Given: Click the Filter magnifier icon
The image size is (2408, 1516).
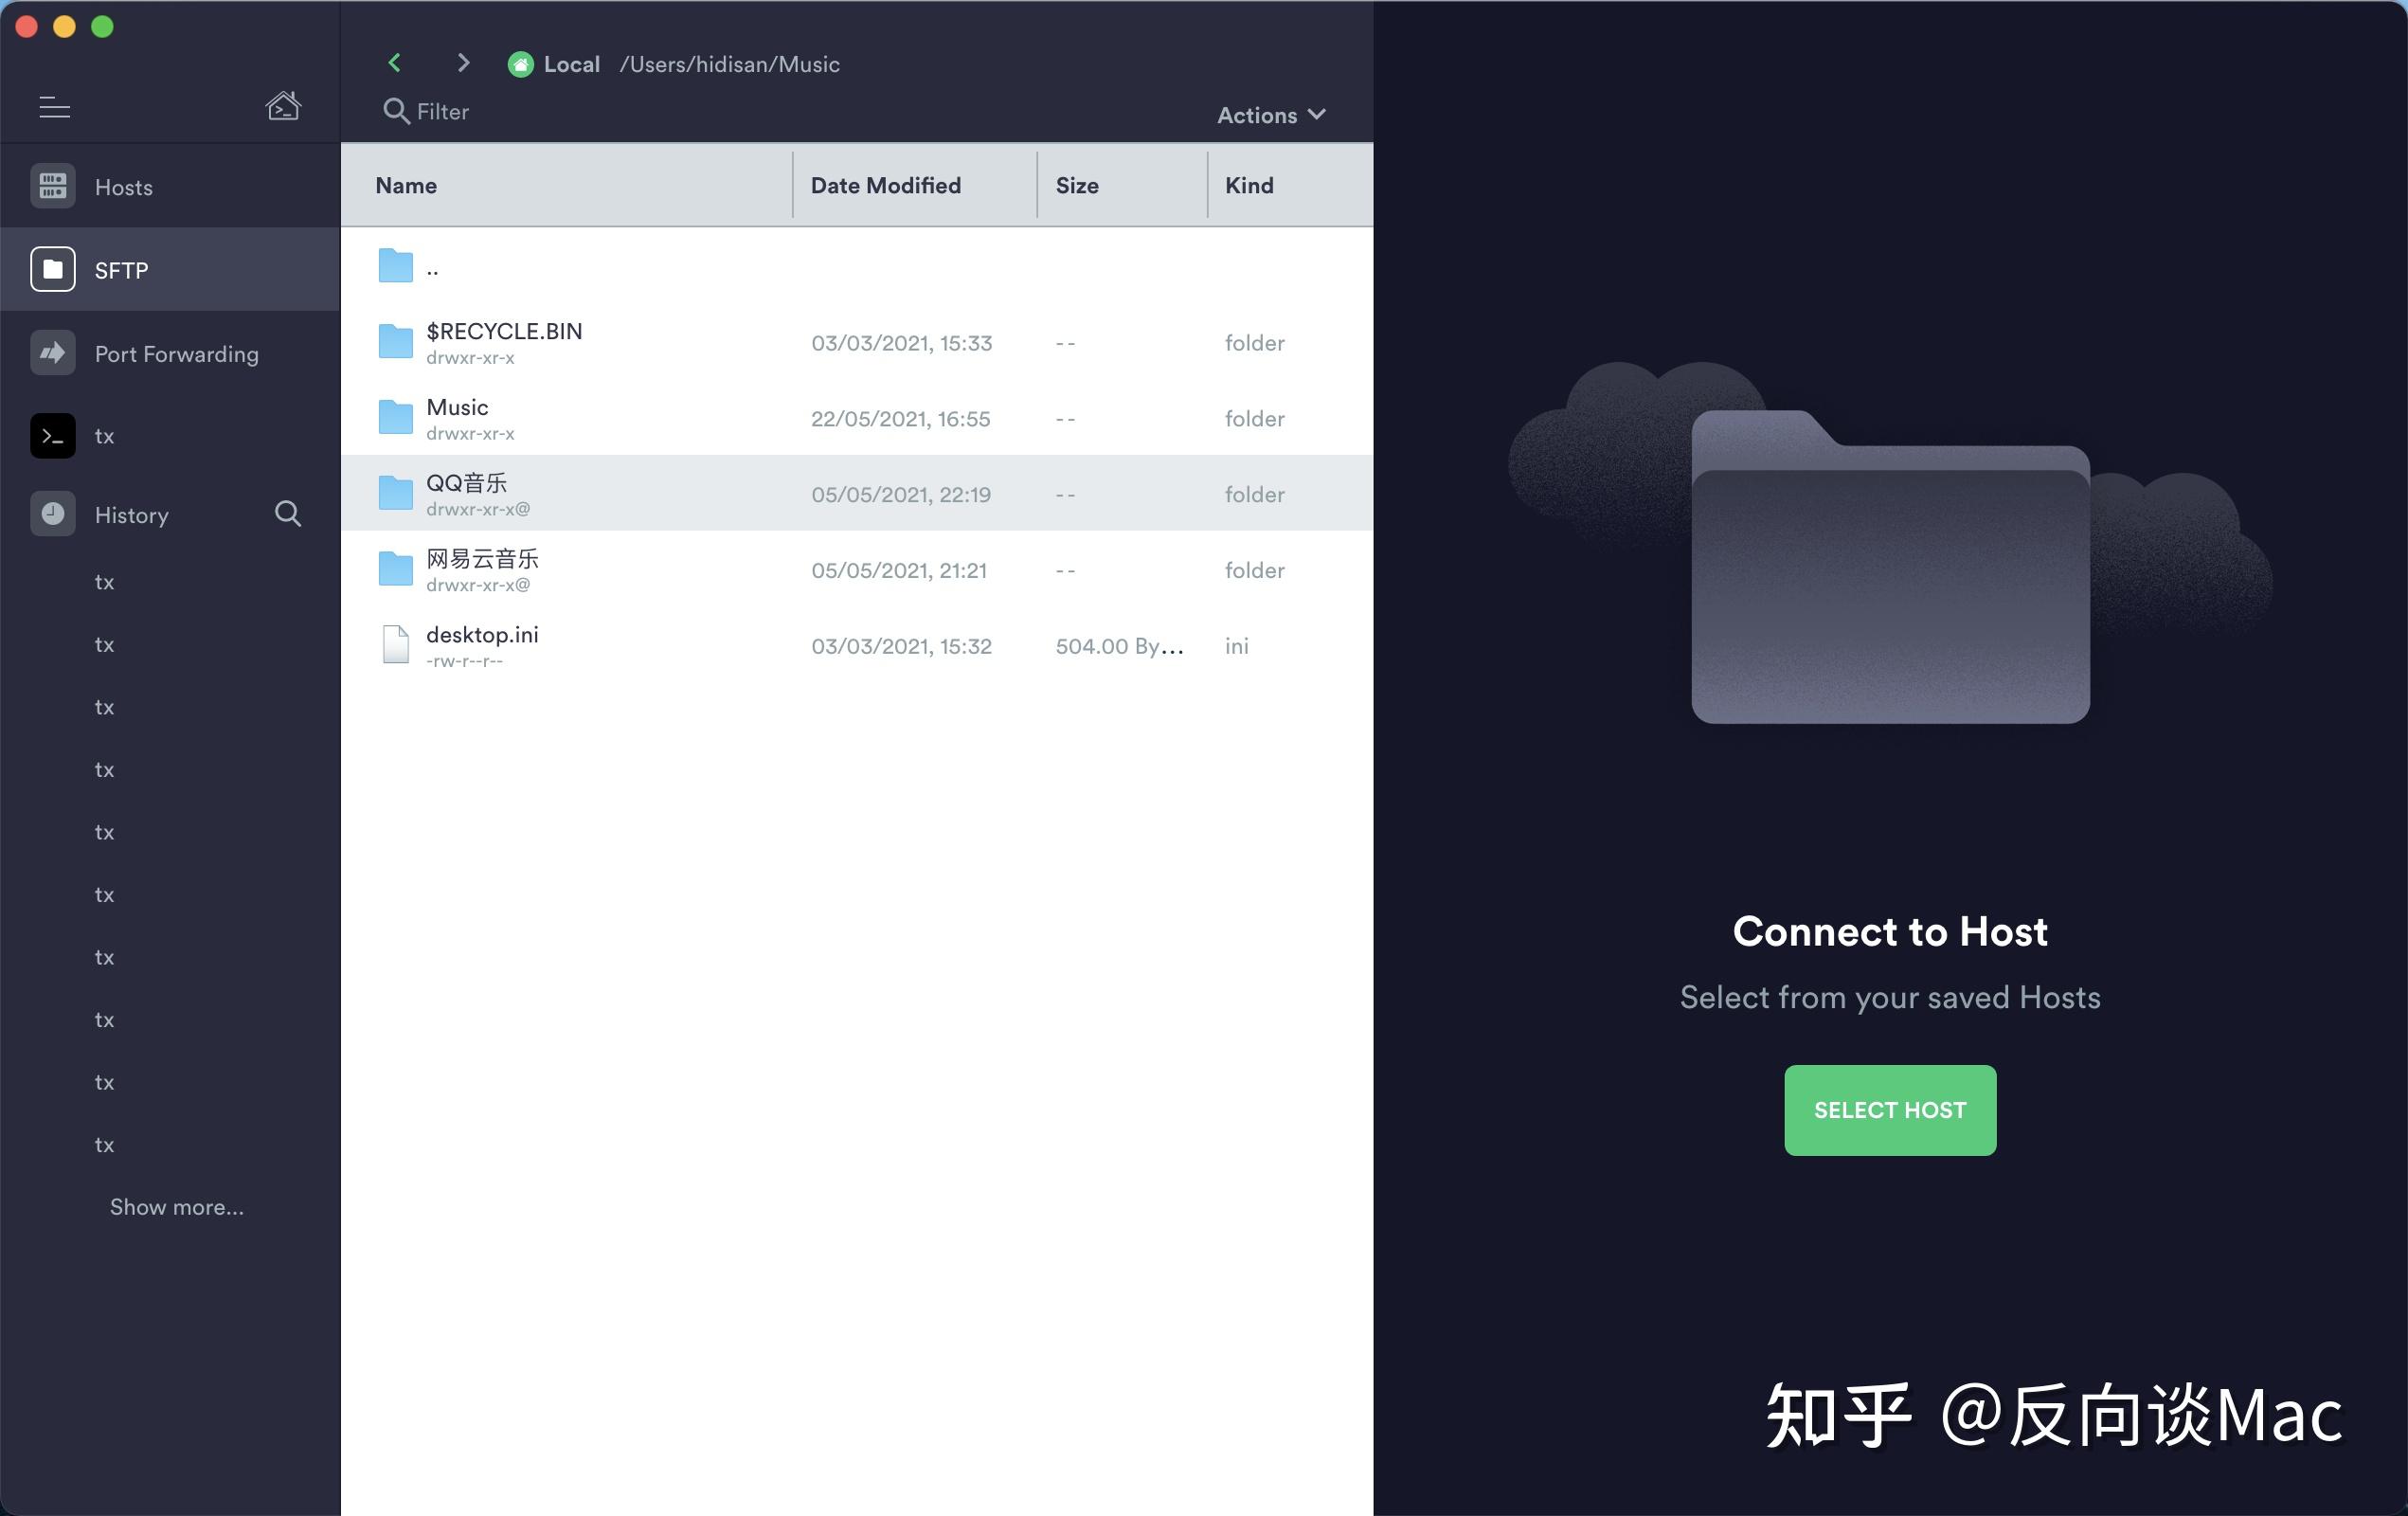Looking at the screenshot, I should pos(396,111).
